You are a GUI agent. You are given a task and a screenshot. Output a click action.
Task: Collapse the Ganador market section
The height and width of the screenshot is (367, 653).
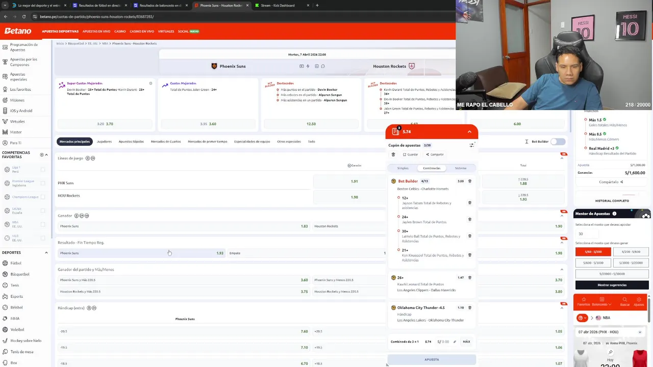point(562,216)
